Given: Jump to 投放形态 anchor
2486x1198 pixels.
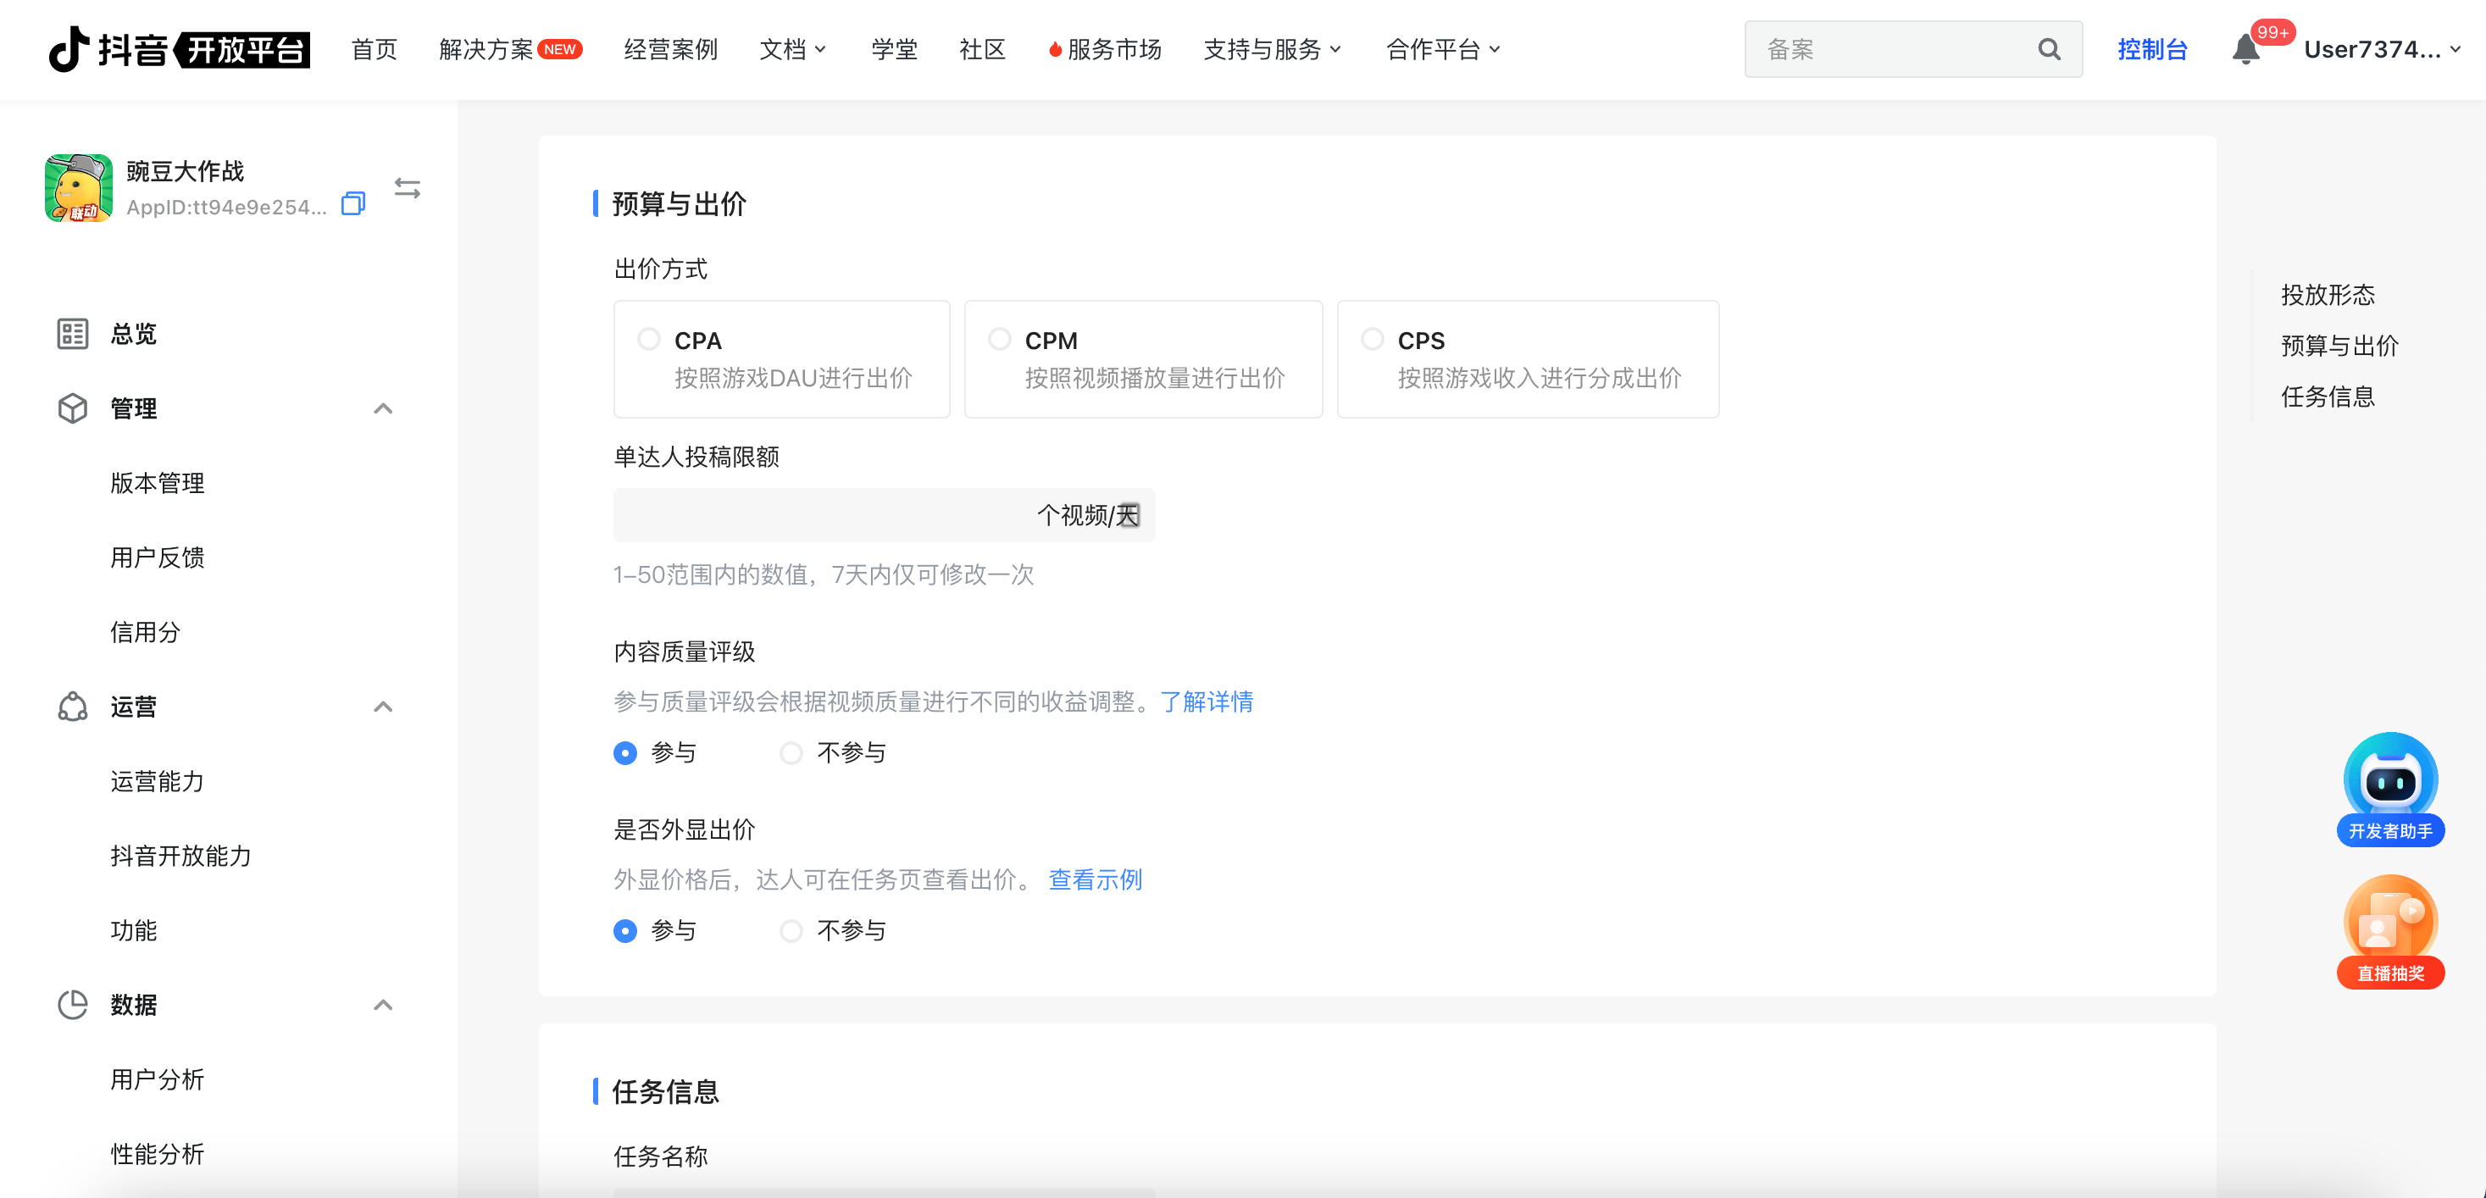Looking at the screenshot, I should (2328, 295).
